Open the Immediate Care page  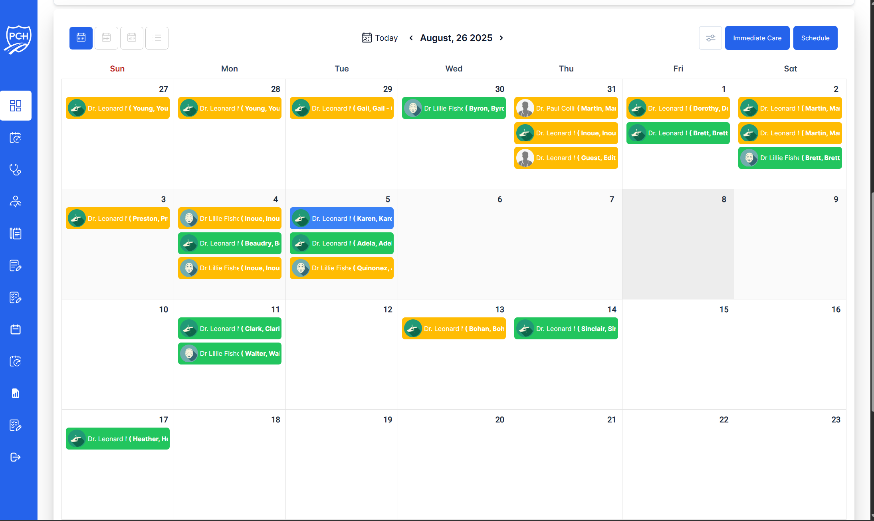click(757, 38)
